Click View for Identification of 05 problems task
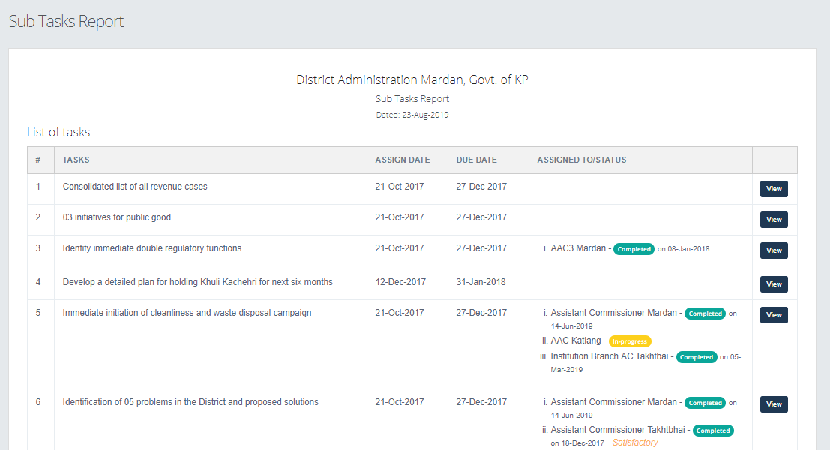 (774, 404)
